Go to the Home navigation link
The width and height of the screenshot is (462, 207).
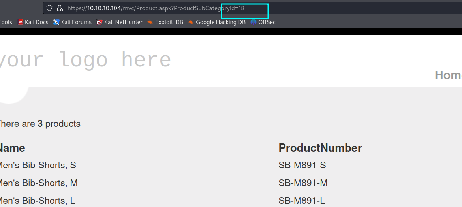click(x=449, y=75)
